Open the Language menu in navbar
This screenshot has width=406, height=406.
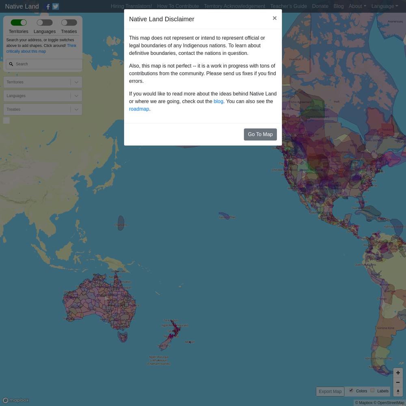pos(385,6)
